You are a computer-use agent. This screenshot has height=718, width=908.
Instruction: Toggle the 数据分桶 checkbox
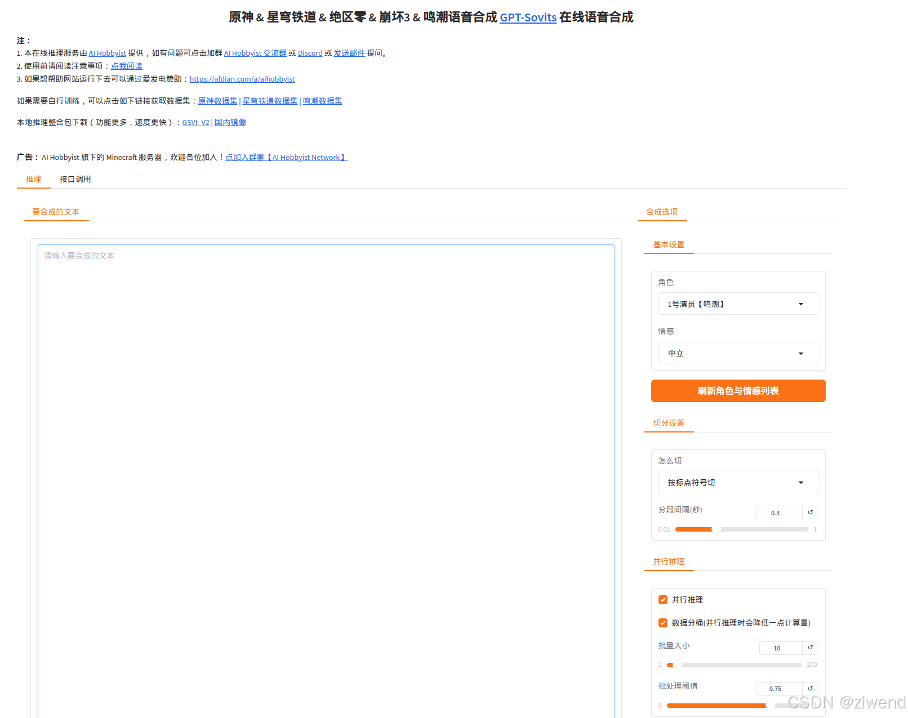[663, 623]
